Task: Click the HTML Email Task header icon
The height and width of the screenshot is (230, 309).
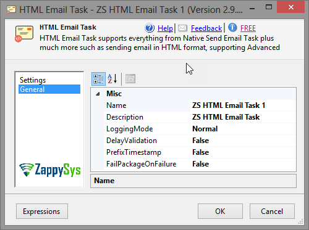Action: [x=24, y=34]
